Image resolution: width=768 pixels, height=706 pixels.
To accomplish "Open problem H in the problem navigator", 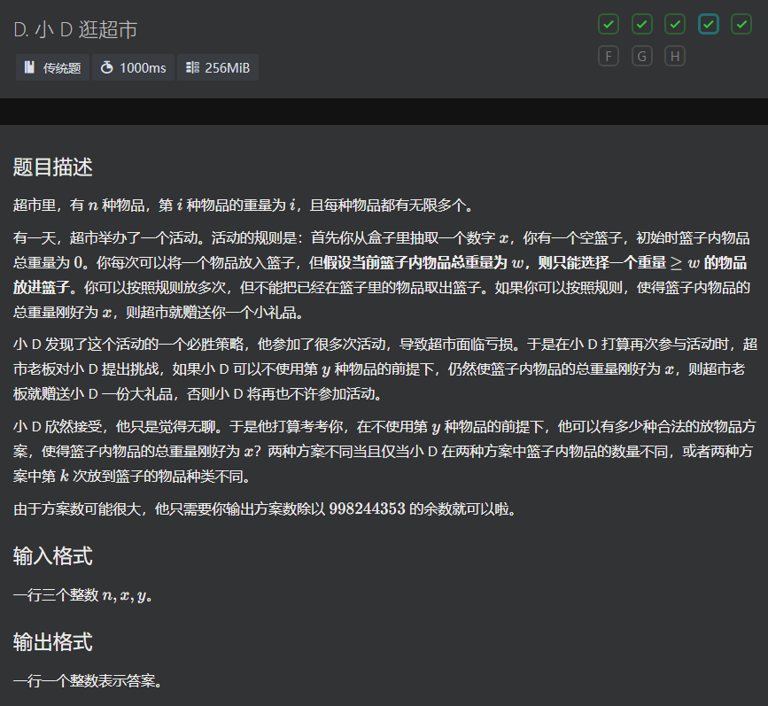I will pos(675,57).
